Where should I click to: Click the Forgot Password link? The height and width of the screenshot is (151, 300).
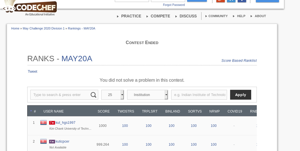tap(174, 5)
